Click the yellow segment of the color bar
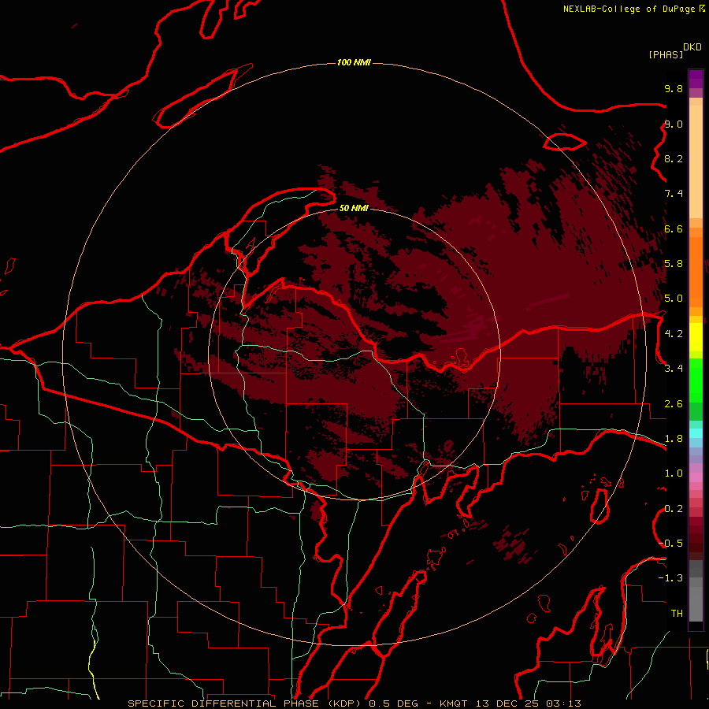Image resolution: width=709 pixels, height=709 pixels. point(696,337)
